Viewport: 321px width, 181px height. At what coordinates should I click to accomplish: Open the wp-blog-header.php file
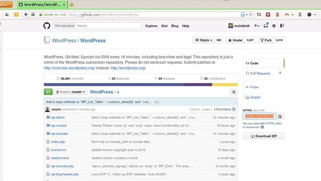tap(65, 174)
